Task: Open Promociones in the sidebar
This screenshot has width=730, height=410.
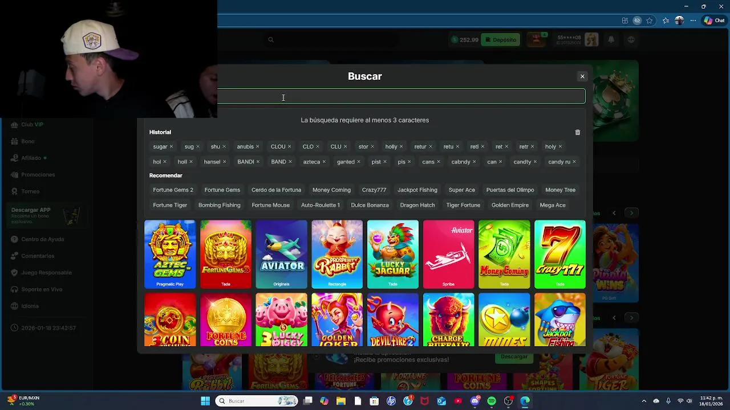Action: [38, 175]
